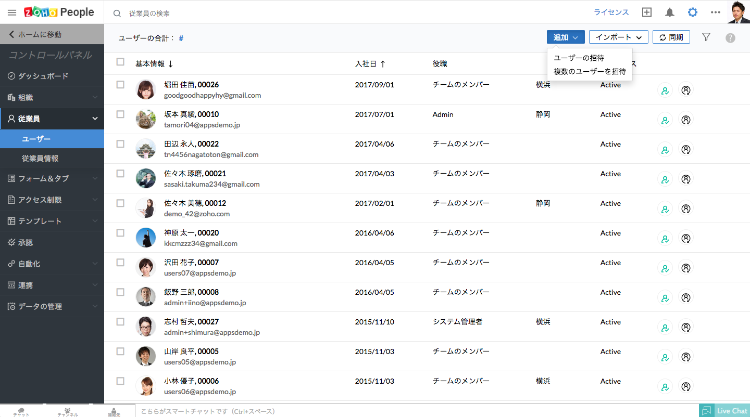
Task: Click the help question mark icon
Action: tap(730, 37)
